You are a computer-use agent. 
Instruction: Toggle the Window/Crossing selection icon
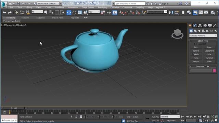pos(62,13)
